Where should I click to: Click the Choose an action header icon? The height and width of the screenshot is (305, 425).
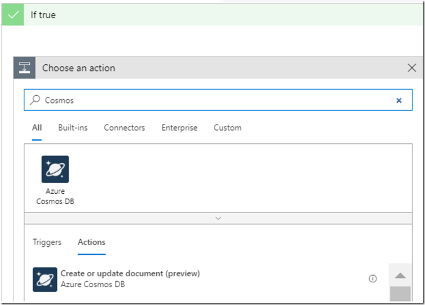coord(24,68)
